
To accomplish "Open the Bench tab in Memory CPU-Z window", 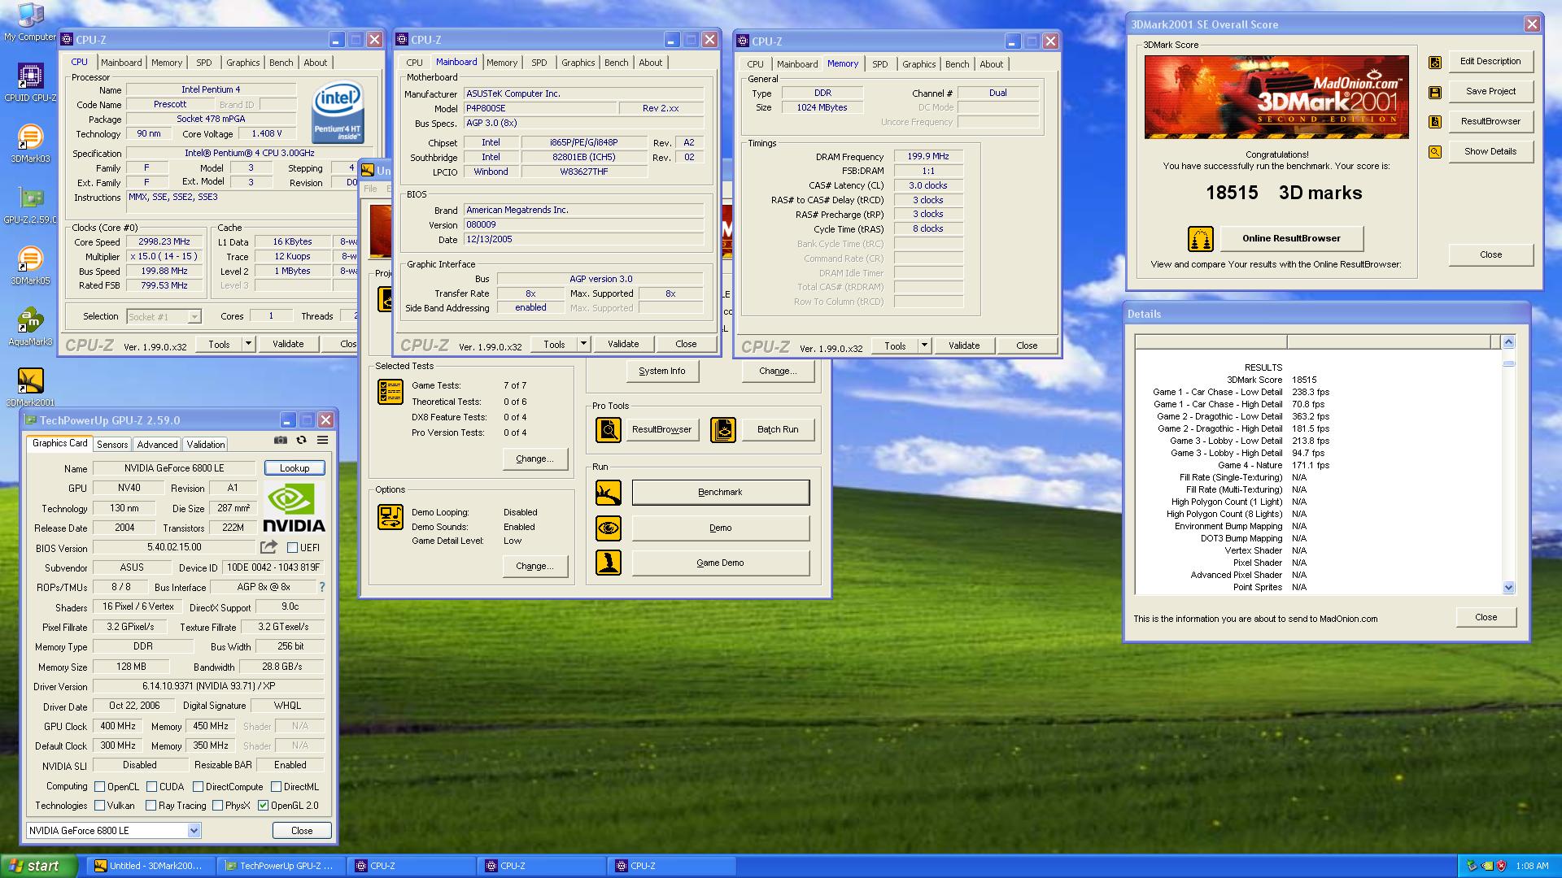I will [x=958, y=64].
